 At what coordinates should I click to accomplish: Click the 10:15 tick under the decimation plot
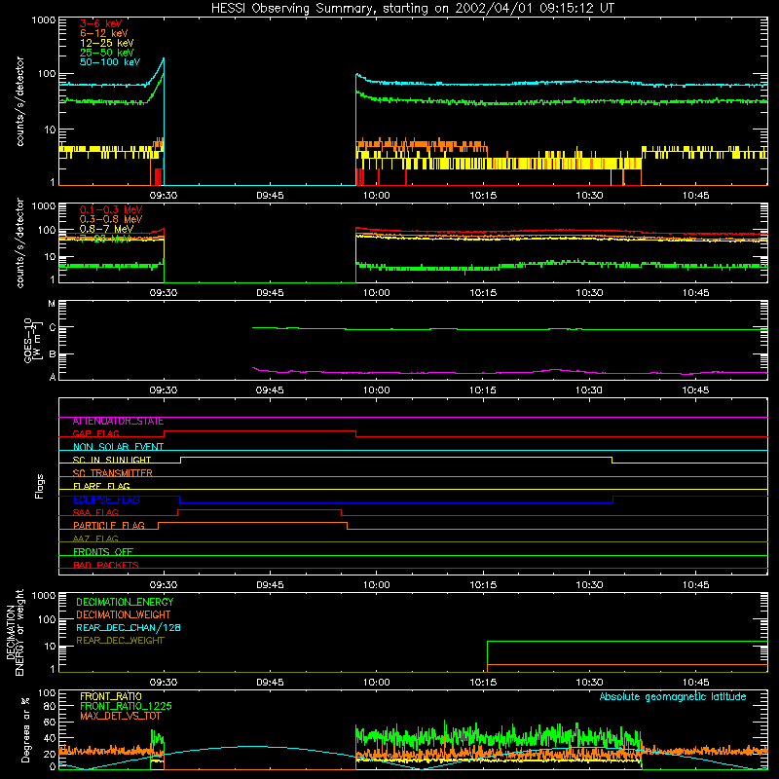coord(483,683)
